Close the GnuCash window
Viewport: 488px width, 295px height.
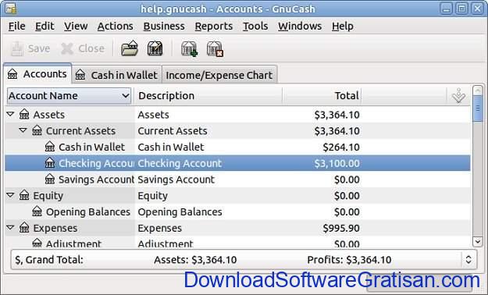click(x=477, y=9)
